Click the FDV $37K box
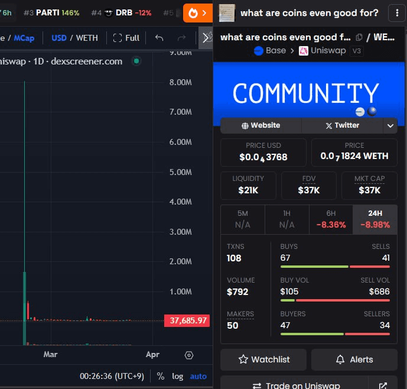The width and height of the screenshot is (407, 389). click(x=309, y=185)
